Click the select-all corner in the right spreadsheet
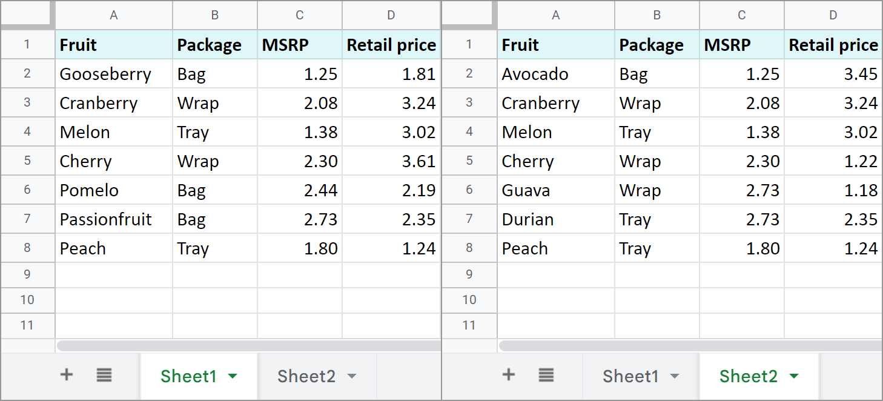This screenshot has width=883, height=401. [470, 15]
